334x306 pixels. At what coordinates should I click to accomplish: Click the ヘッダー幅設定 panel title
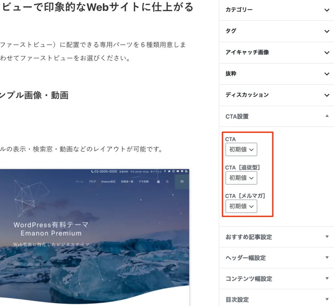(246, 258)
